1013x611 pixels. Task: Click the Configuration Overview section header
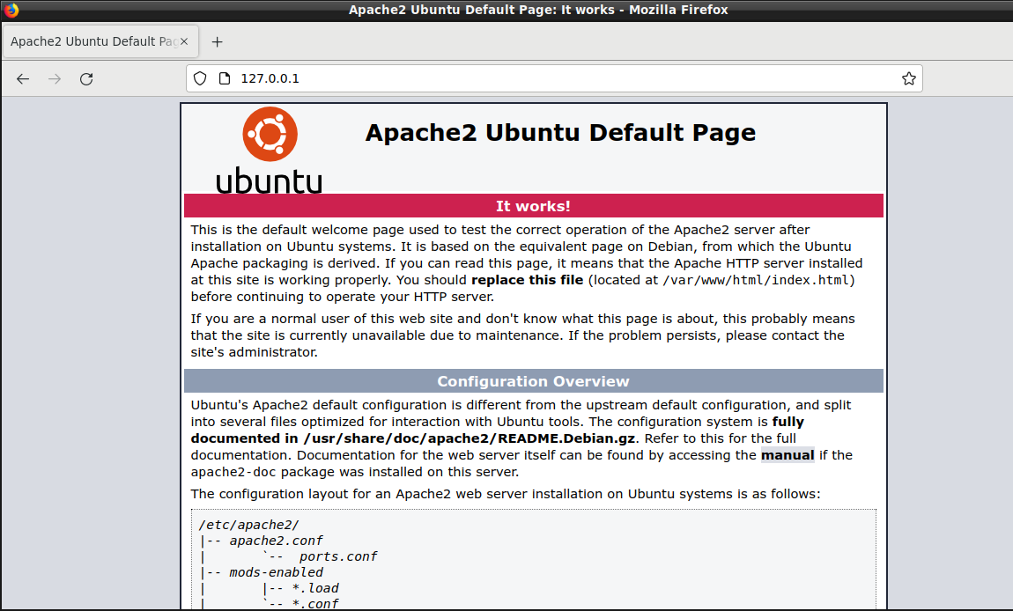coord(534,381)
